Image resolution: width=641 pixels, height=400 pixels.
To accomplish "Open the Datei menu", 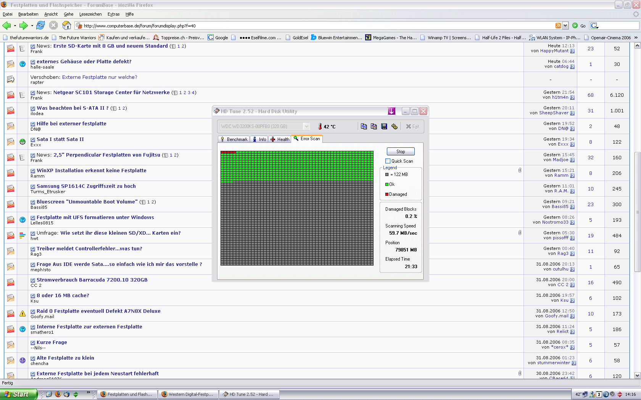I will point(8,14).
